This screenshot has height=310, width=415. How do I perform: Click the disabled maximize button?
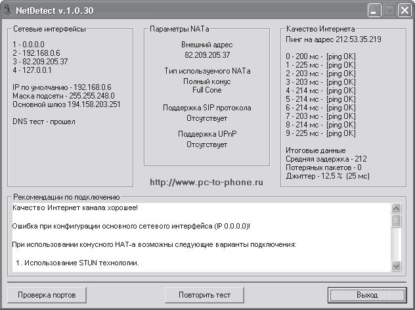click(x=389, y=11)
